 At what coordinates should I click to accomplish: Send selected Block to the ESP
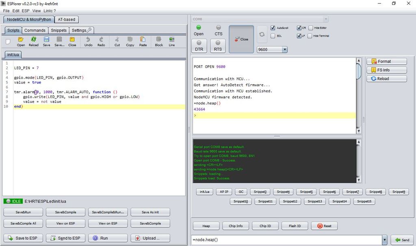click(159, 42)
